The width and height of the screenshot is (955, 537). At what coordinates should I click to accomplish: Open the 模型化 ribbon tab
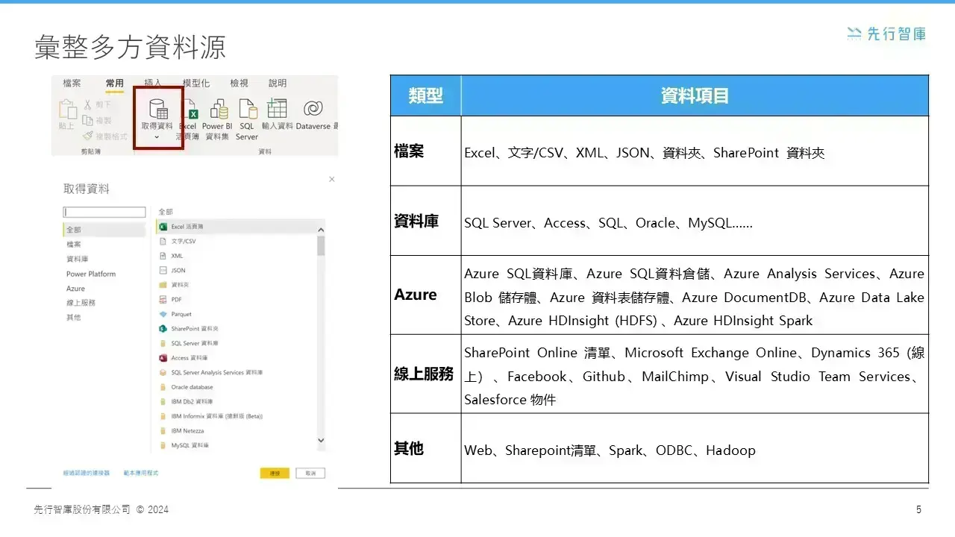[x=196, y=84]
